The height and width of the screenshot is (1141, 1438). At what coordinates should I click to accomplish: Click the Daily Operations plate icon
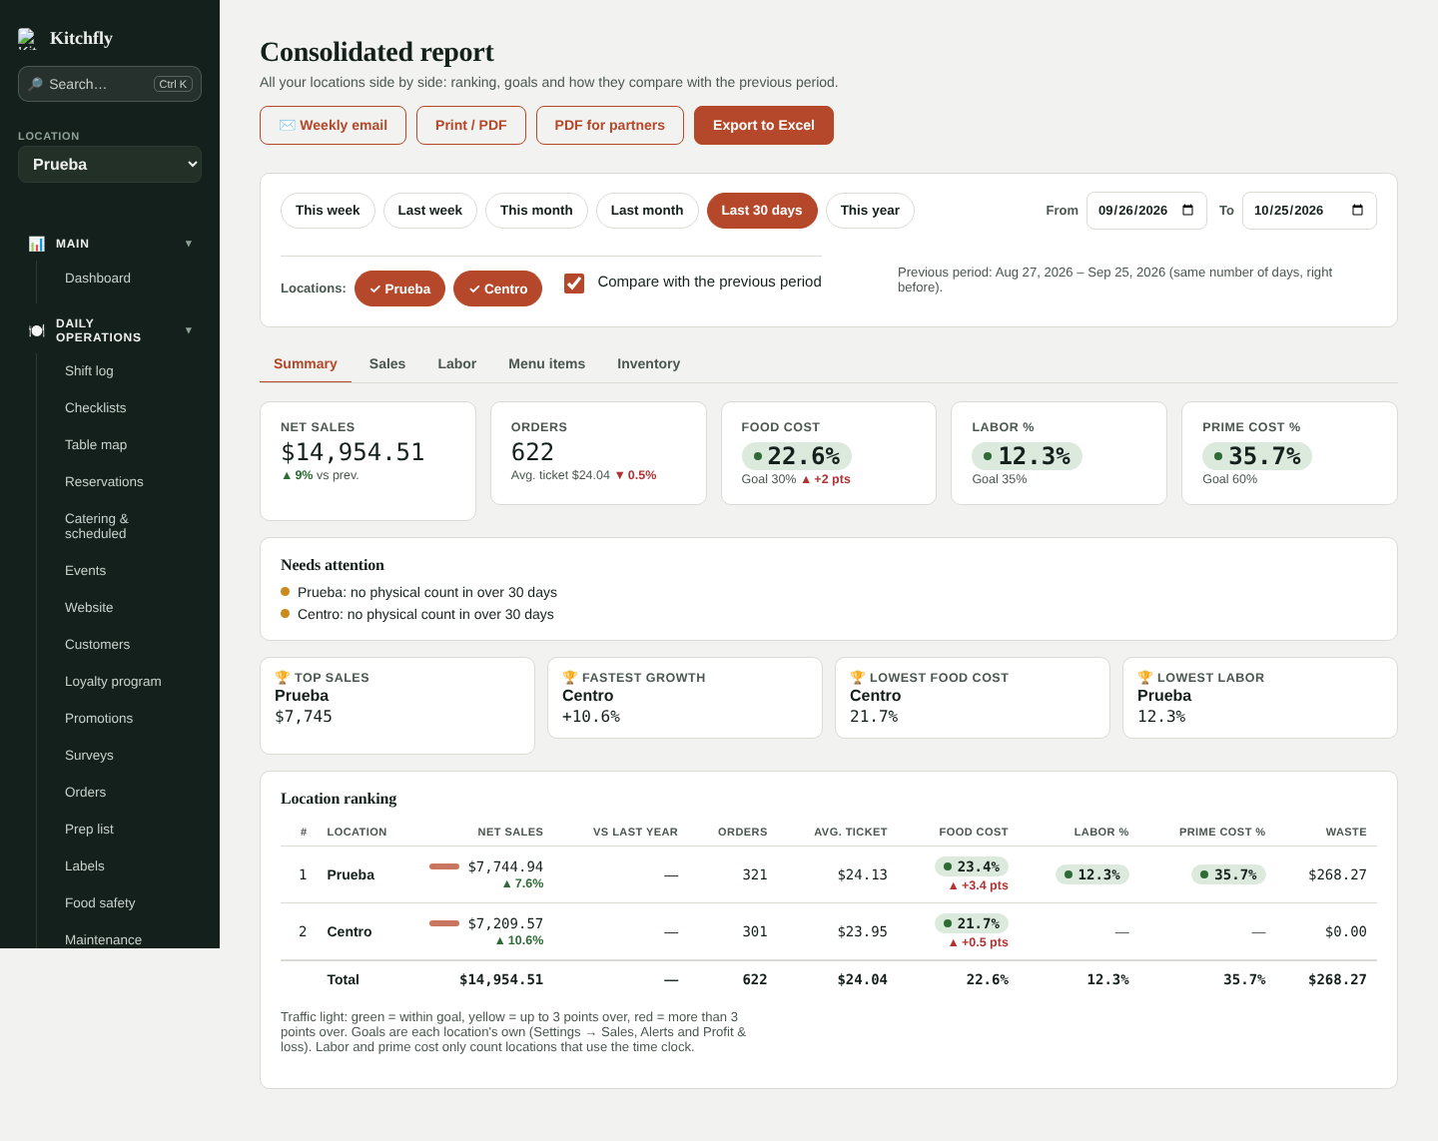click(37, 330)
